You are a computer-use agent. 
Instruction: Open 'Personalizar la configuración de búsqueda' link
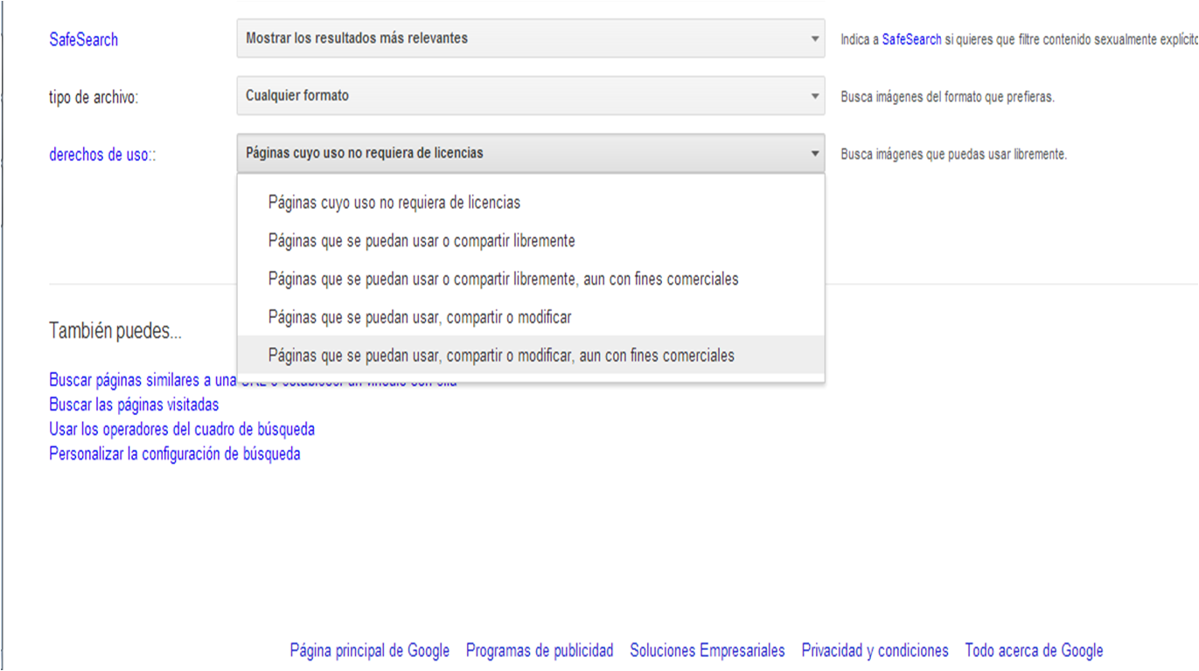[175, 453]
